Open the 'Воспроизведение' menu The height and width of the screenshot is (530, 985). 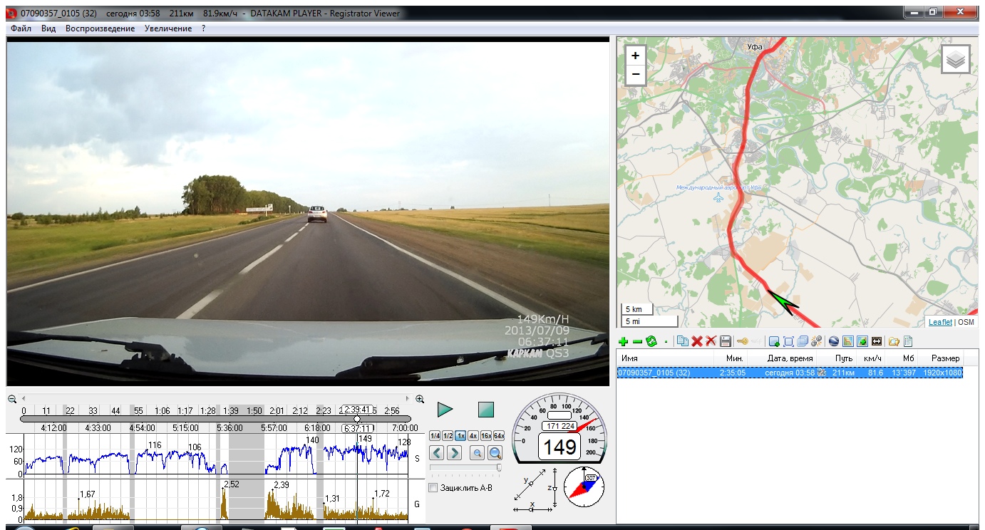tap(100, 28)
